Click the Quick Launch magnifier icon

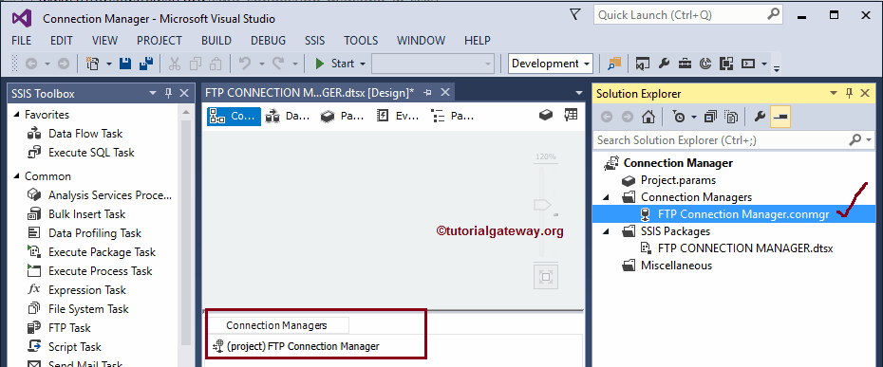click(772, 14)
